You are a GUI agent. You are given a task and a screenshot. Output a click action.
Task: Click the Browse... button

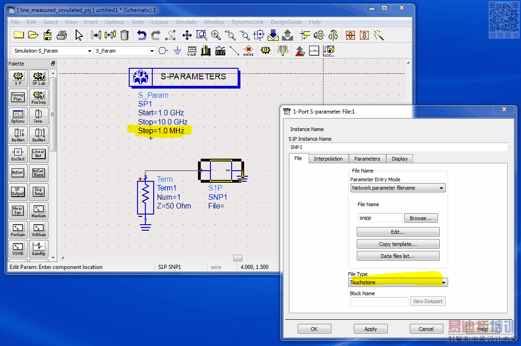pyautogui.click(x=420, y=218)
